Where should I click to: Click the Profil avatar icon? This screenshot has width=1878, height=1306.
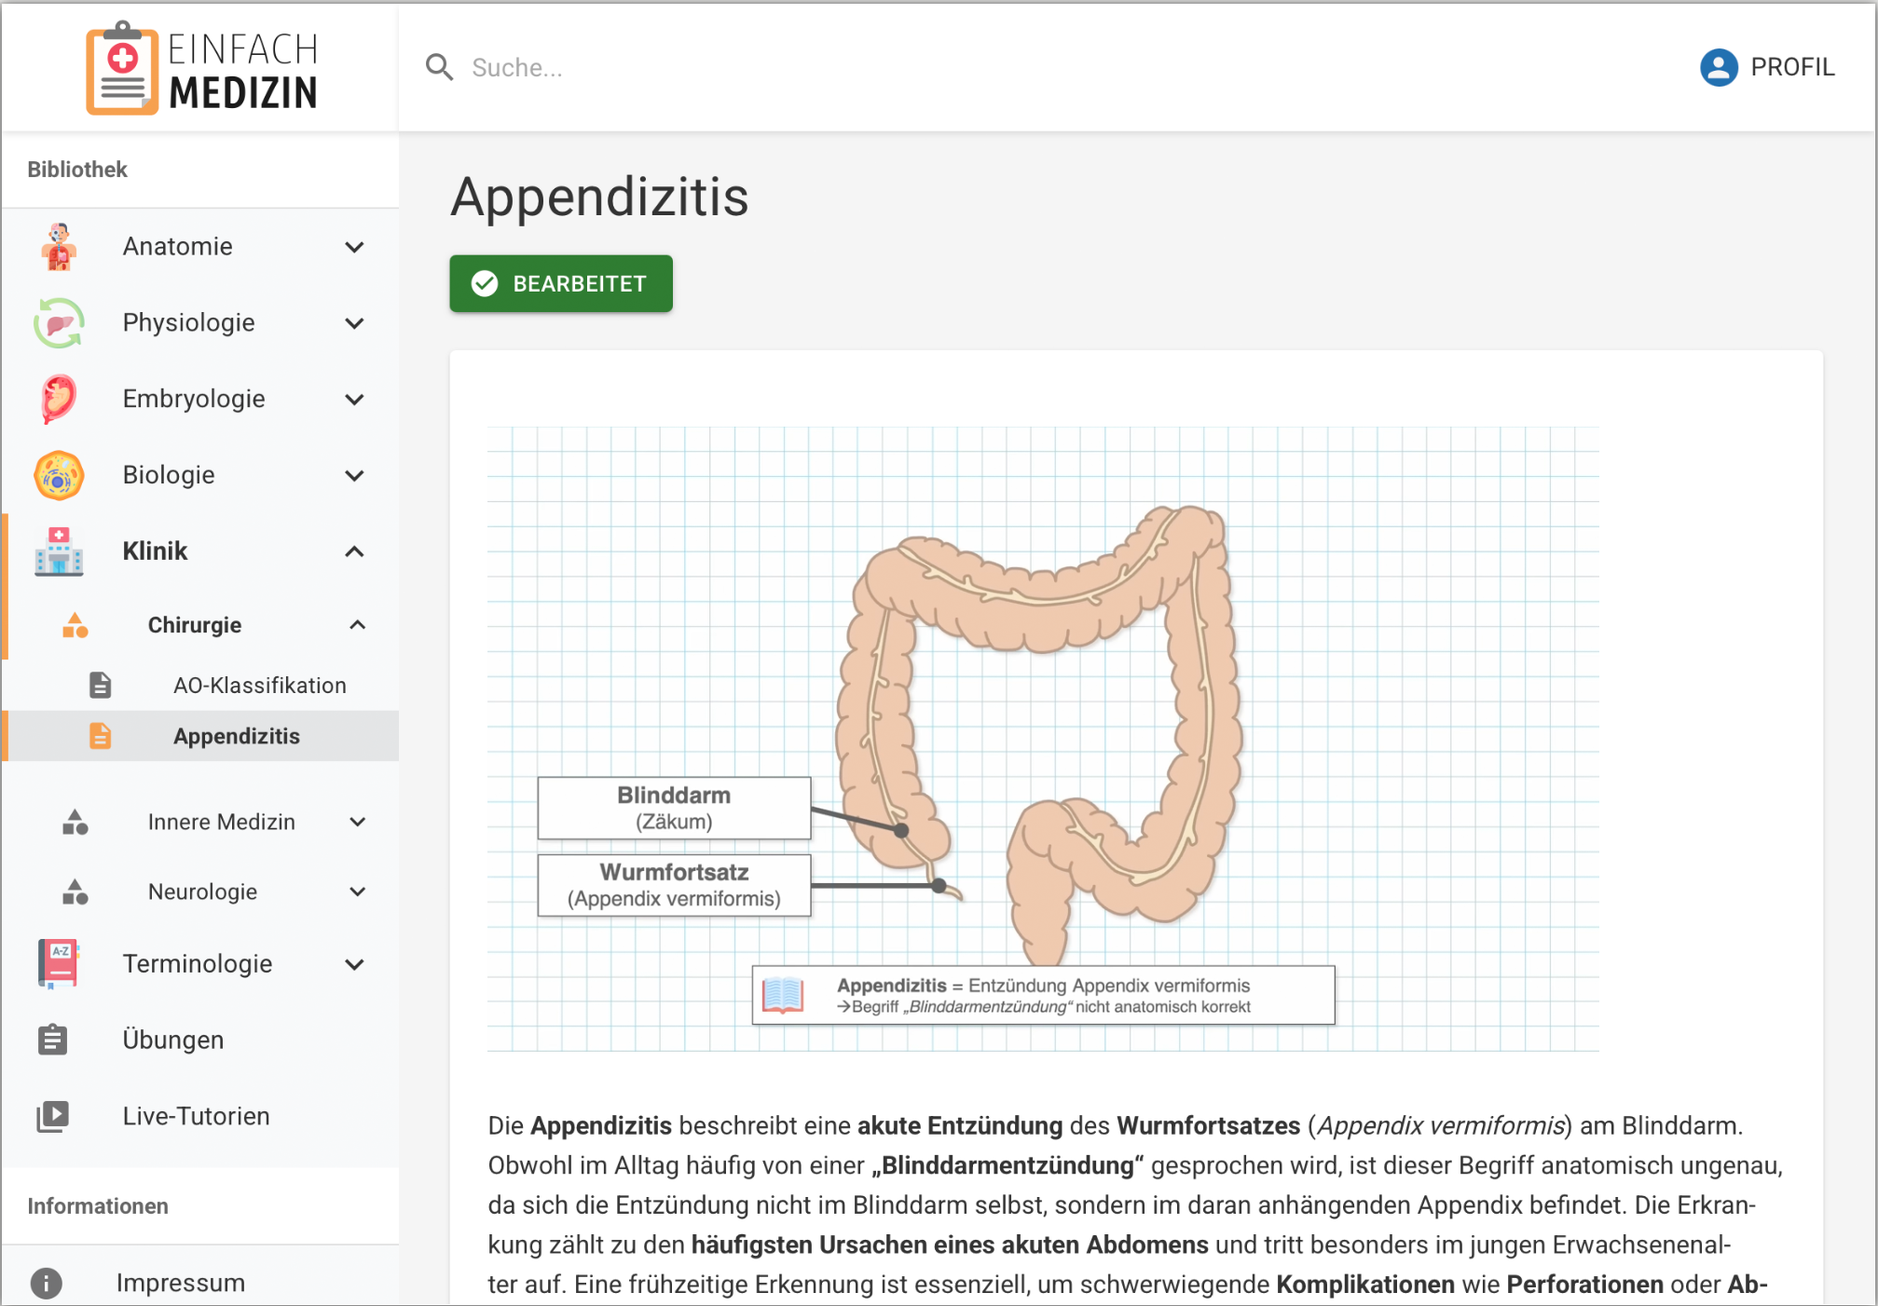(1718, 67)
